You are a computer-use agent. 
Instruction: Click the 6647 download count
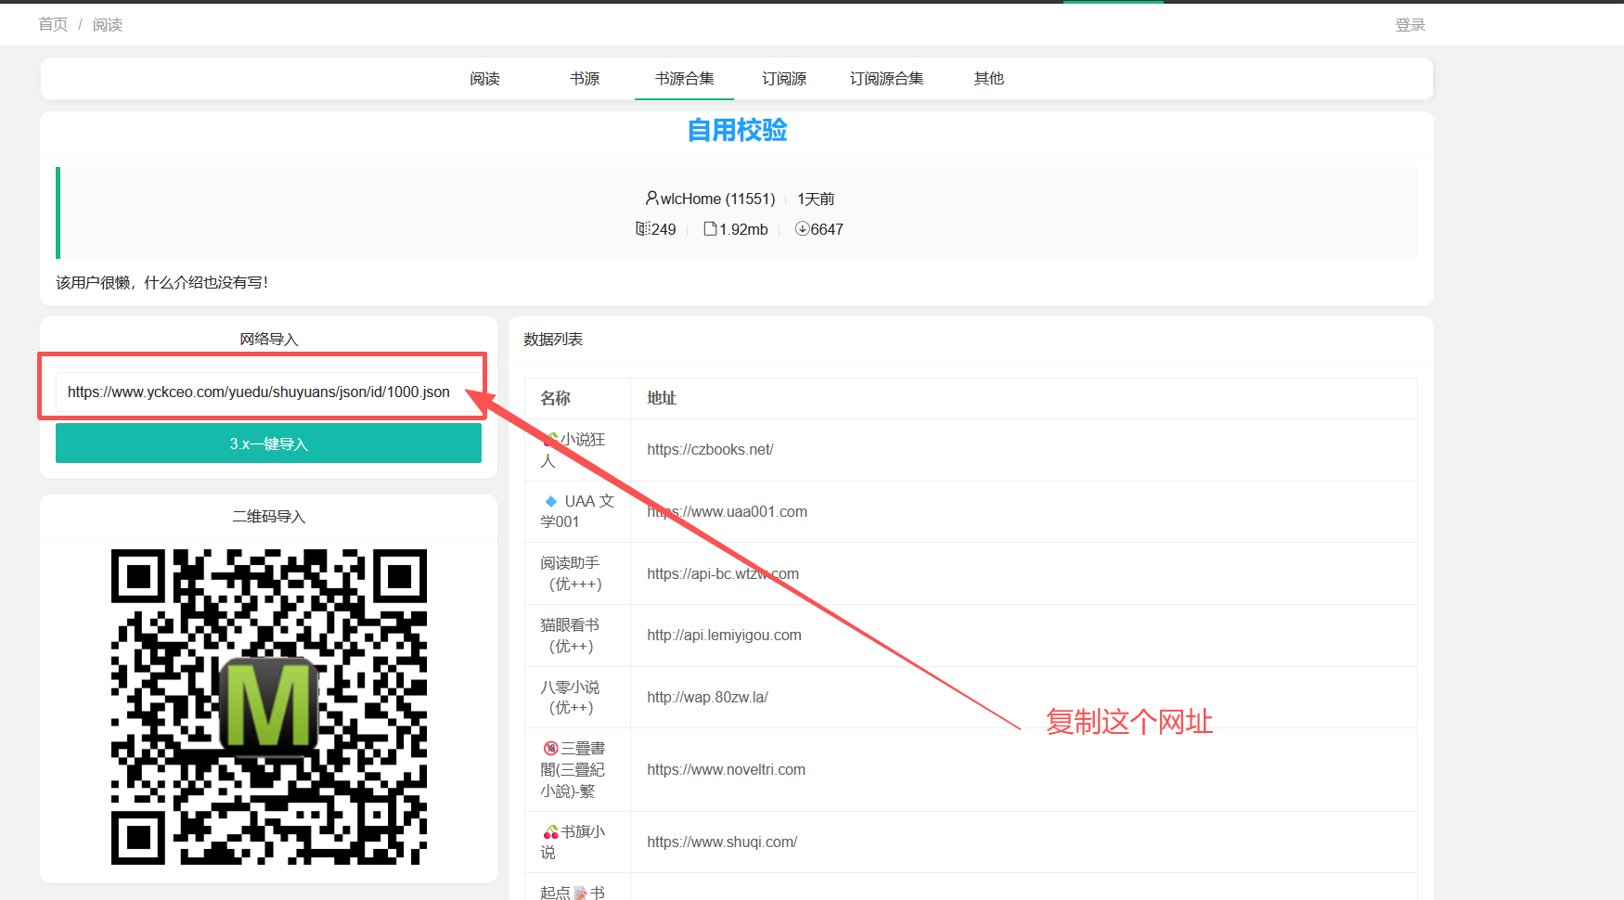pos(827,229)
